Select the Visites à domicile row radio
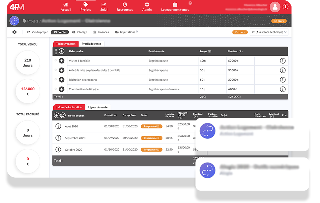320x203 pixels. pyautogui.click(x=56, y=61)
